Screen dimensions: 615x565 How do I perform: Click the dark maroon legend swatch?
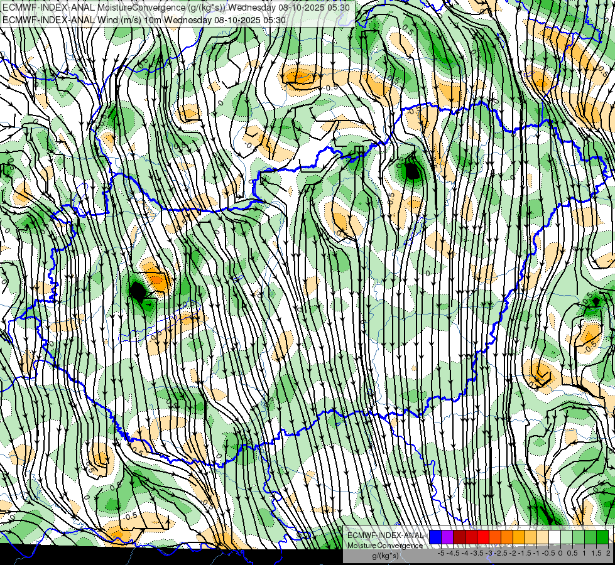point(459,537)
